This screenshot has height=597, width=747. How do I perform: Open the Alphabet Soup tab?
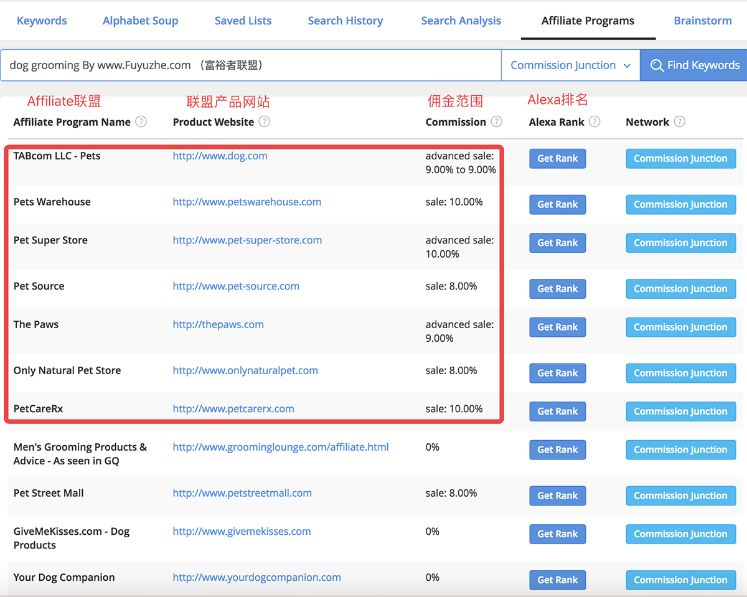[140, 21]
